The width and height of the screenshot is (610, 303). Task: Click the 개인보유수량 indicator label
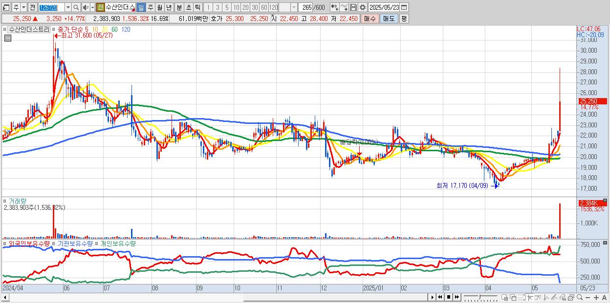pos(117,243)
